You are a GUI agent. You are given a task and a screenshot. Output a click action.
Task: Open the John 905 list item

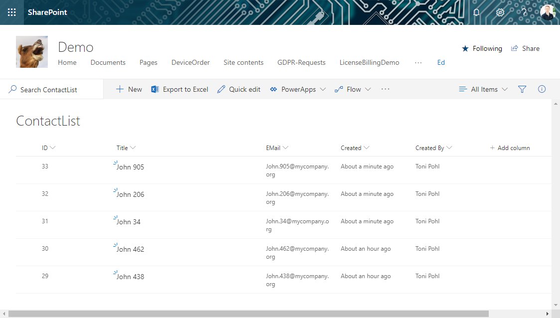[130, 167]
